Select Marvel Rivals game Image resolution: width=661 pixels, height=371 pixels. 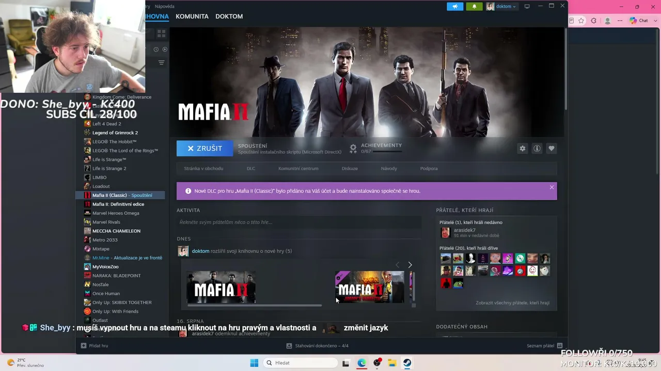coord(106,222)
